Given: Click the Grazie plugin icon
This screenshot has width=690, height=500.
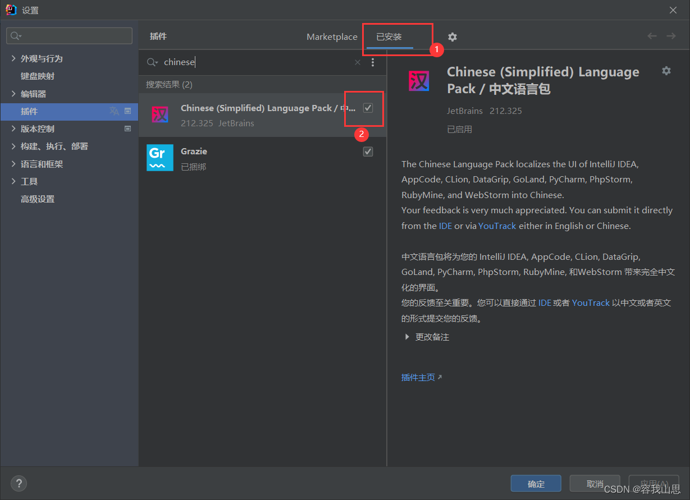Looking at the screenshot, I should pyautogui.click(x=160, y=158).
